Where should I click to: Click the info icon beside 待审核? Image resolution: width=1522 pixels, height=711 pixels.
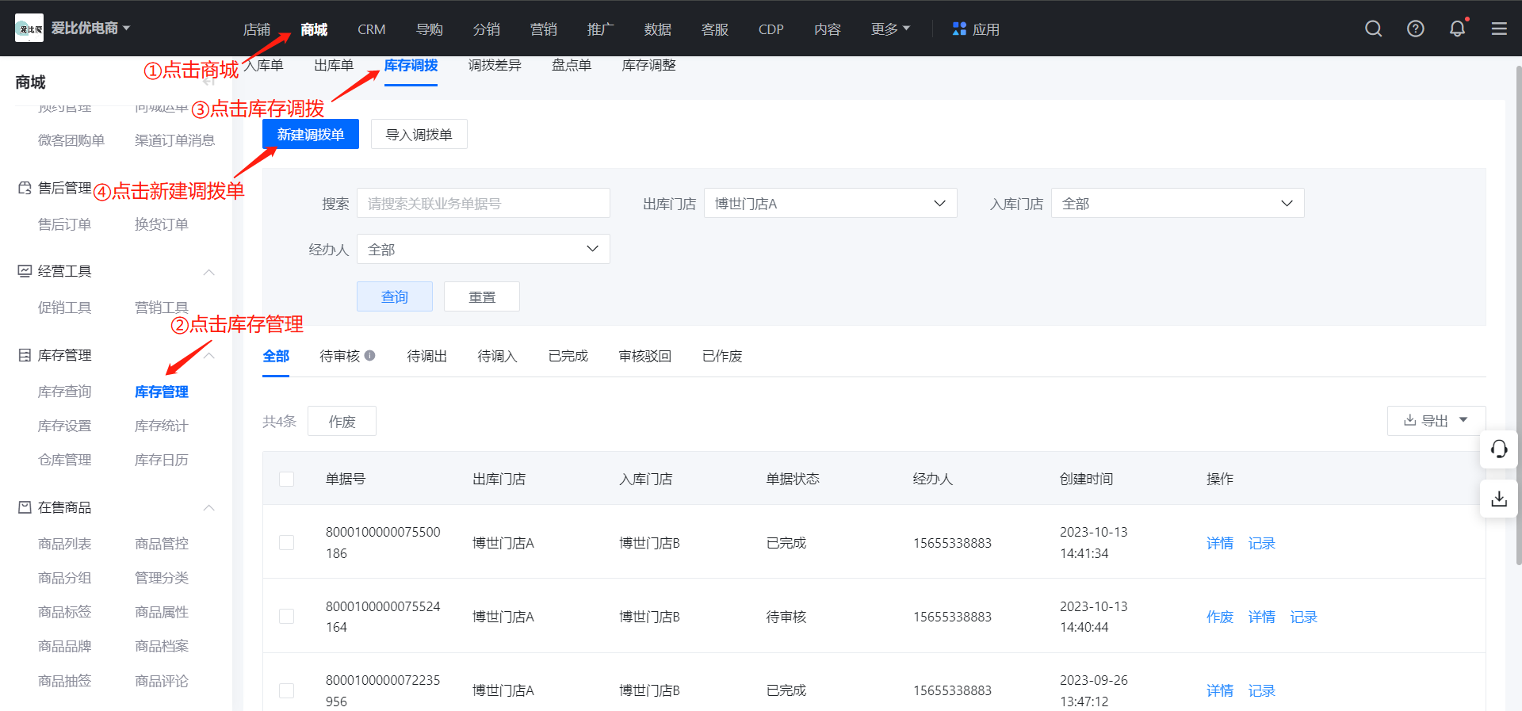370,356
